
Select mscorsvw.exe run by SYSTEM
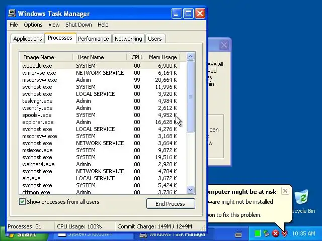[100, 136]
